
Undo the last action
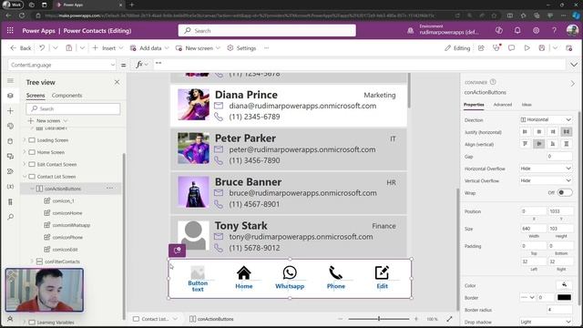click(42, 48)
